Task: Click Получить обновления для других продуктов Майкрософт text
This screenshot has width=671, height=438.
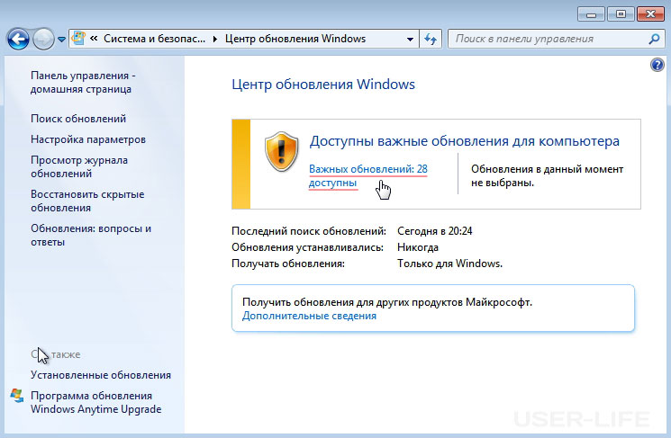Action: [387, 302]
